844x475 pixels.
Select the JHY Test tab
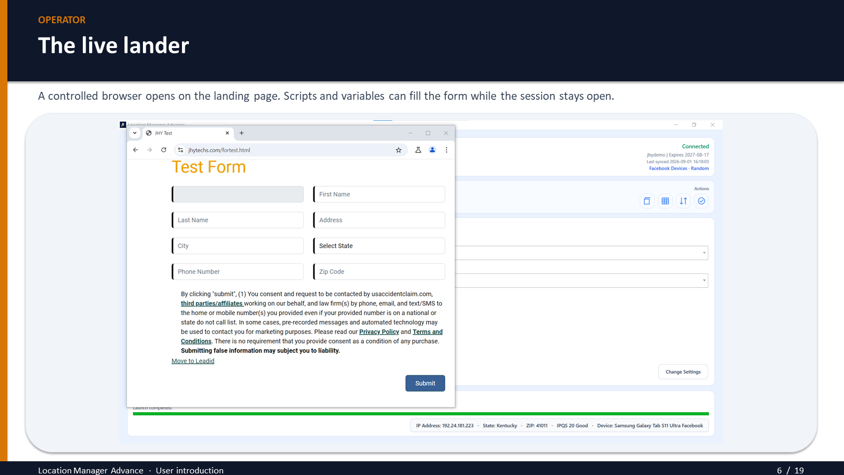click(187, 133)
